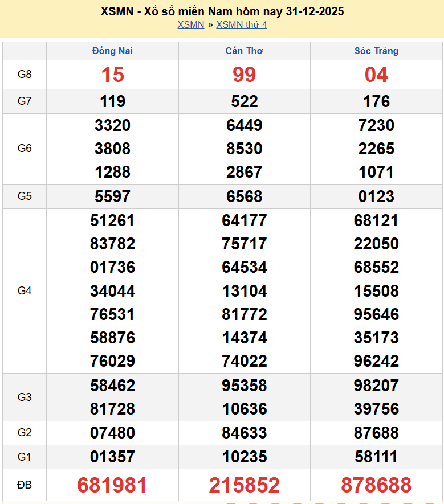Click Sóc Trăng special prize 878688
The height and width of the screenshot is (504, 444).
(376, 485)
